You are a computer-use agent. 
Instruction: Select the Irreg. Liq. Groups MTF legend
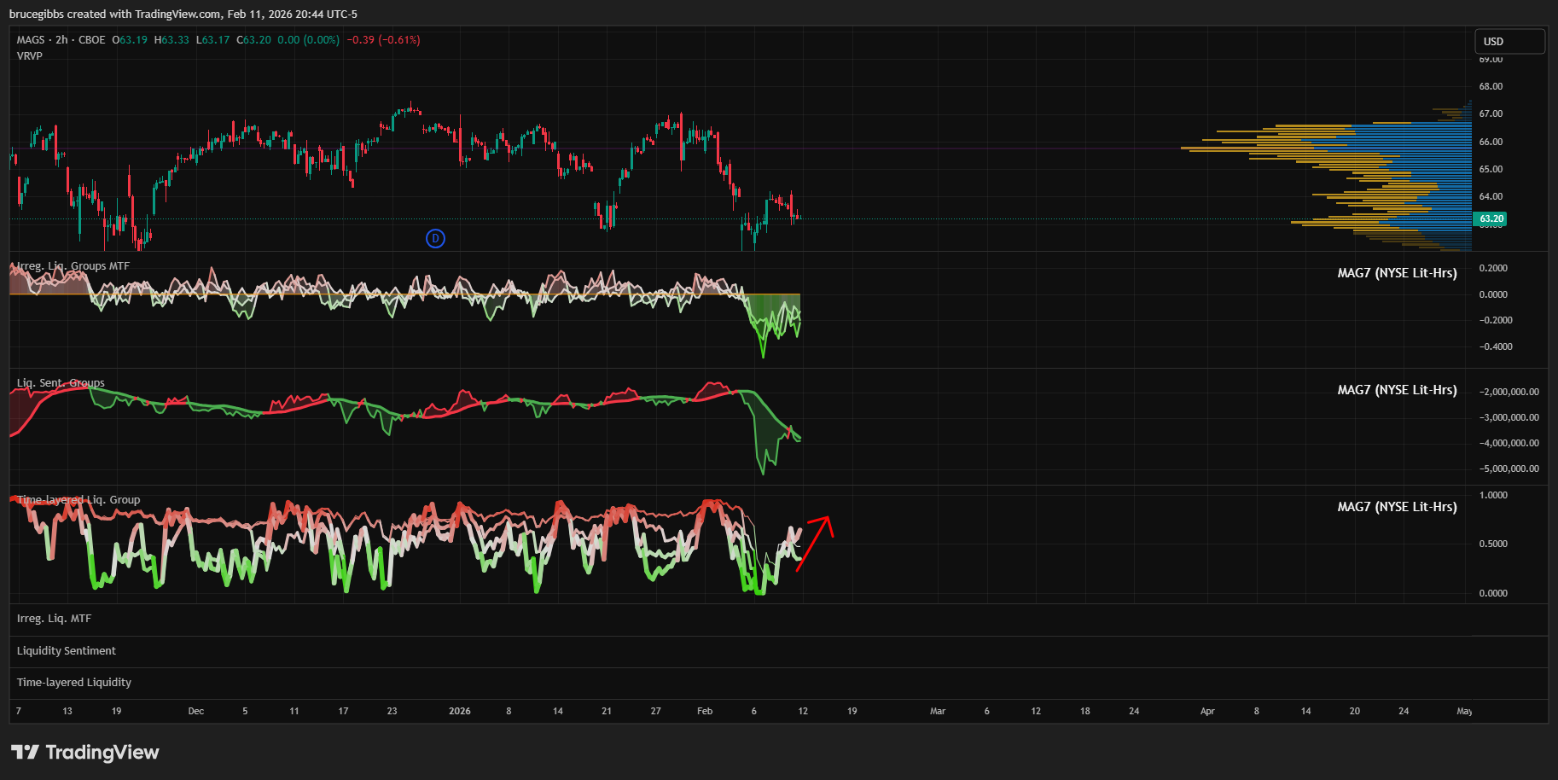click(x=73, y=266)
